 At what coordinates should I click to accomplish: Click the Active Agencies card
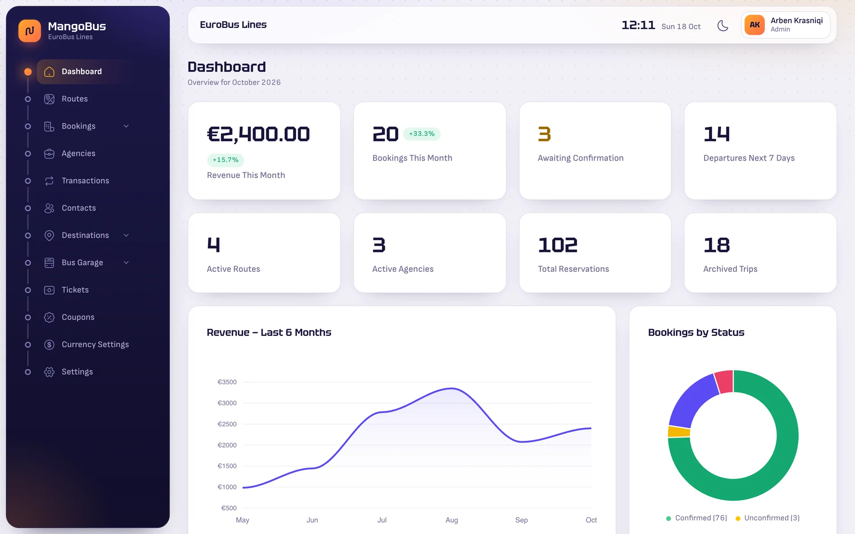coord(430,253)
